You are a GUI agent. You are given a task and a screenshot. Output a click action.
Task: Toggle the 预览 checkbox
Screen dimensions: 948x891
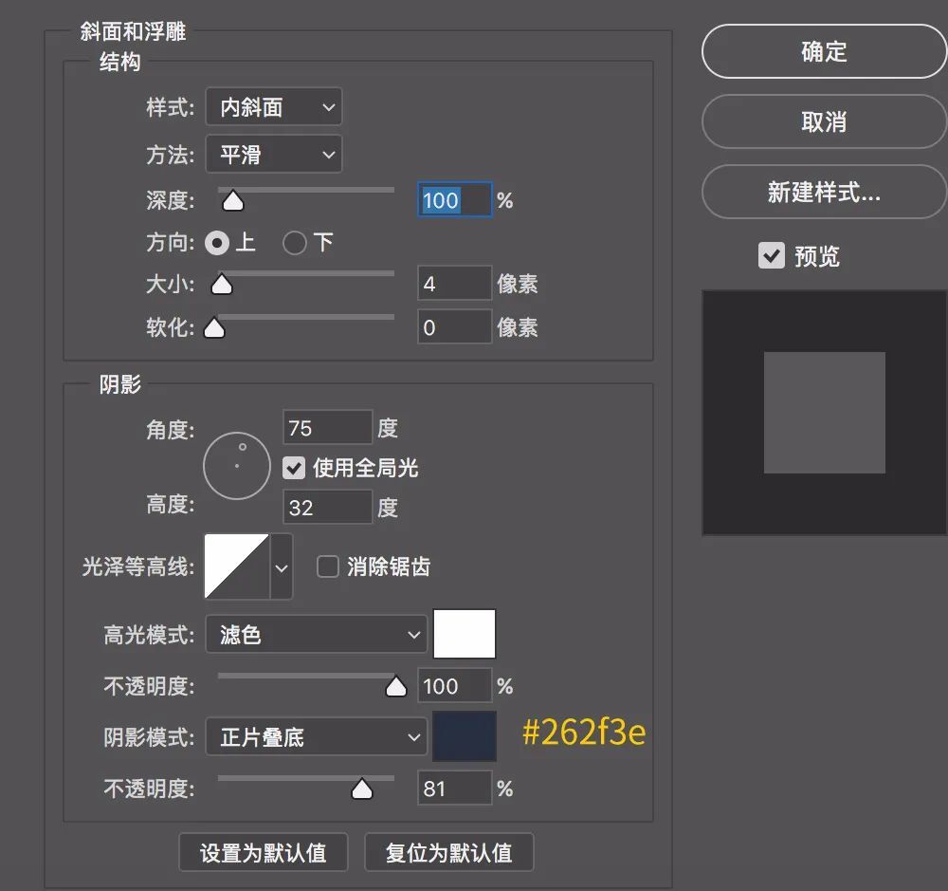772,256
